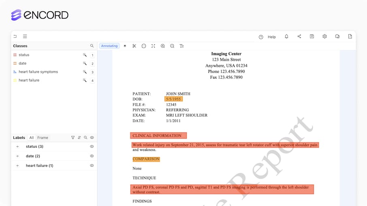
Task: Hide the heart failure (1) labels
Action: pos(92,166)
